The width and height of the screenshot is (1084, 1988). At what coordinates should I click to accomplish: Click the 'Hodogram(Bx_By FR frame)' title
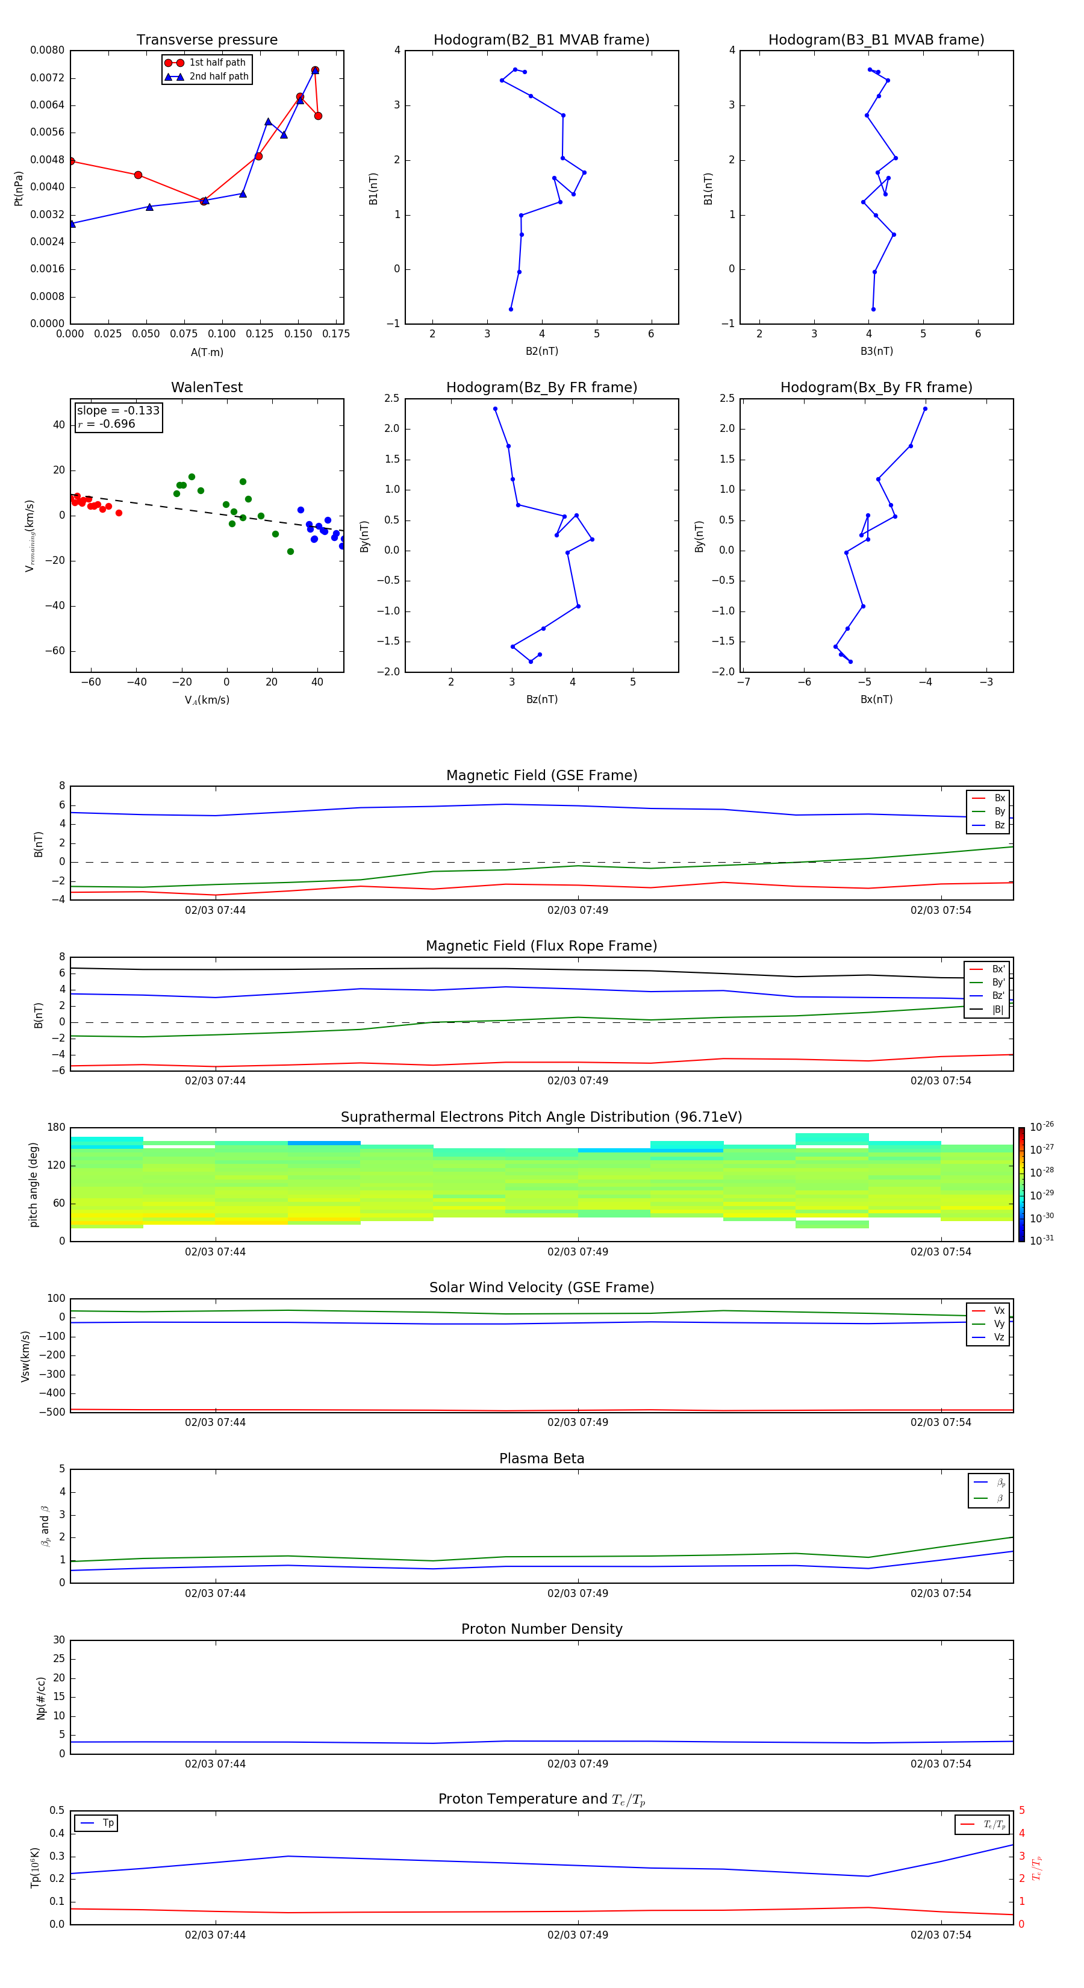(x=876, y=387)
